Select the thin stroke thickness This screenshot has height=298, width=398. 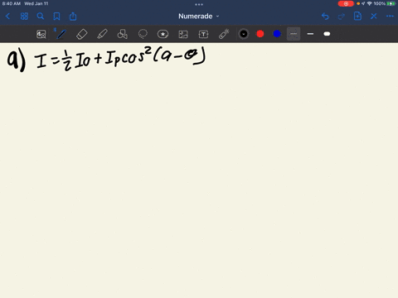(x=294, y=34)
